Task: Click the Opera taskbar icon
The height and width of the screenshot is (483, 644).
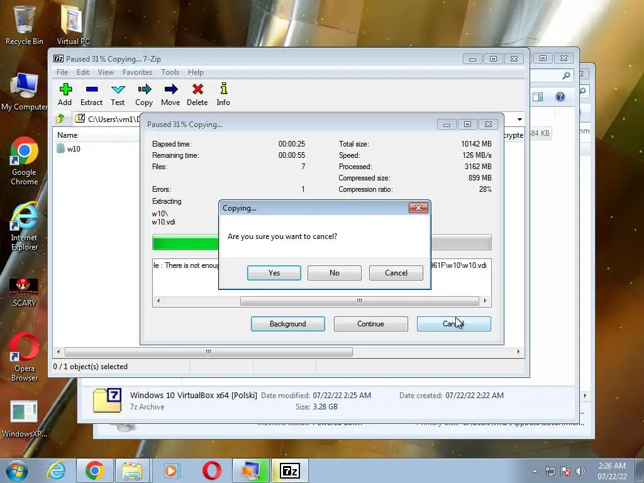Action: click(211, 470)
